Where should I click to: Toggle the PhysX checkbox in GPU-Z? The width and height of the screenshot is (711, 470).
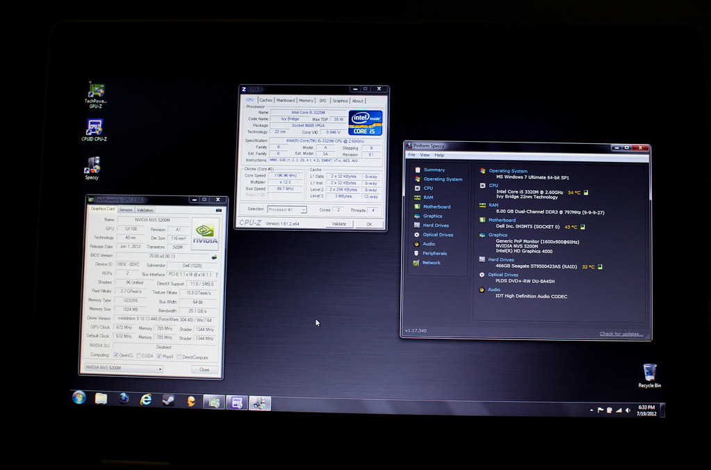pyautogui.click(x=159, y=357)
